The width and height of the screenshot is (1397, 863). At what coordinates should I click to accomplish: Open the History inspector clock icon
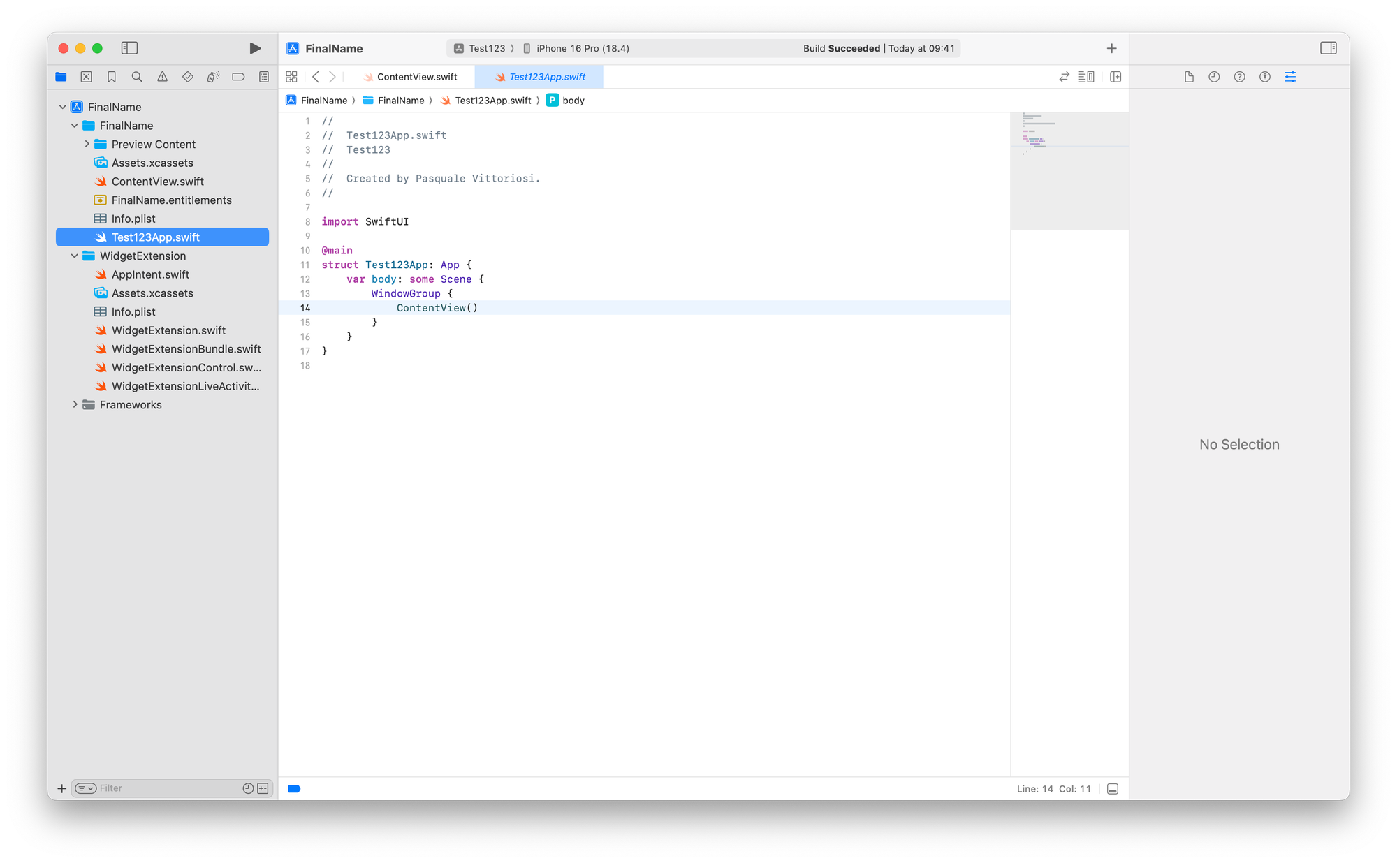click(x=1214, y=77)
